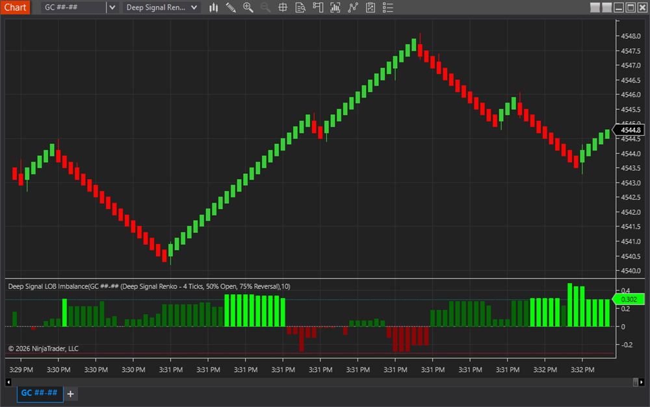Open the Indicators dialog icon
650x407 pixels.
pyautogui.click(x=335, y=7)
